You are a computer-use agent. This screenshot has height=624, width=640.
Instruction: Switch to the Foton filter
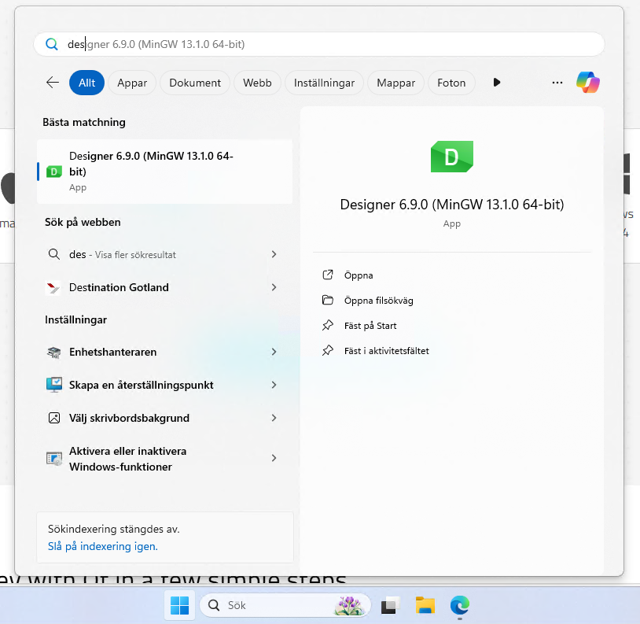[451, 83]
